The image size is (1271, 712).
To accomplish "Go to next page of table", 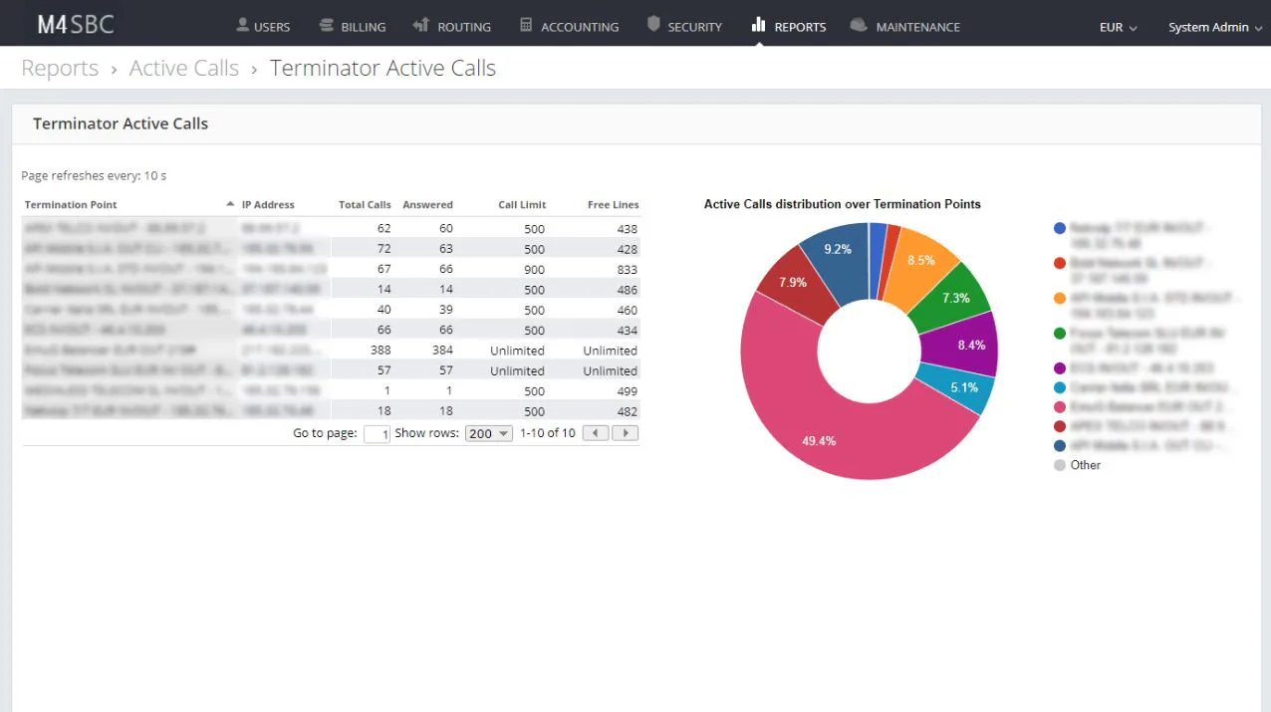I will (626, 433).
